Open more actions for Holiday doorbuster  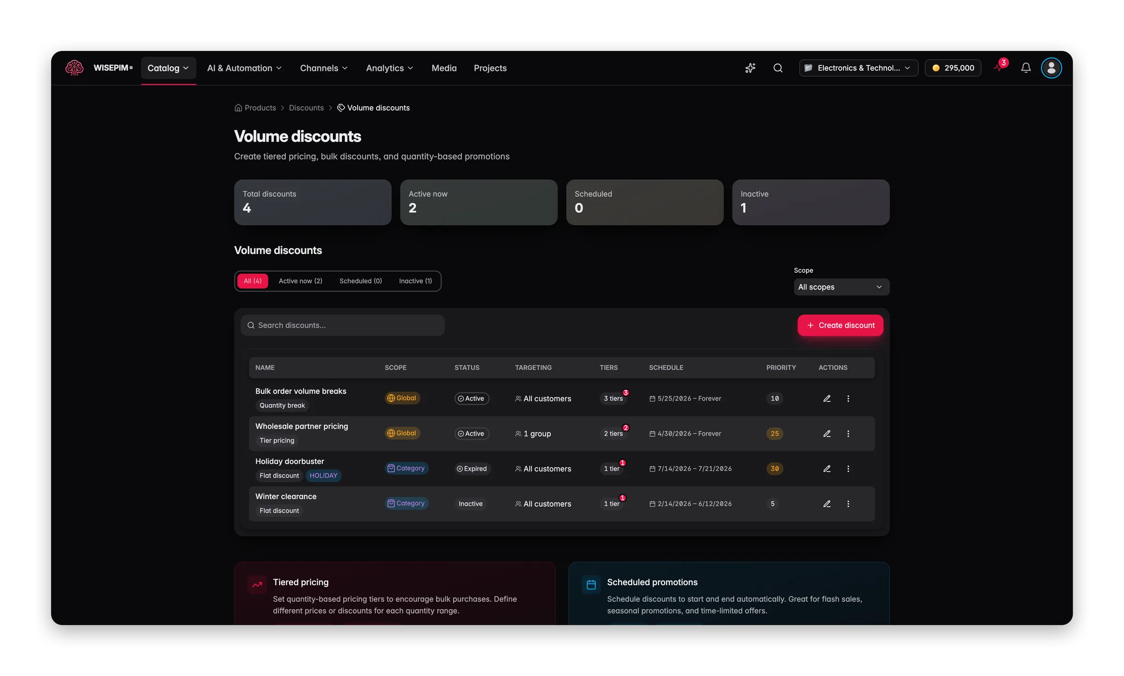point(848,469)
